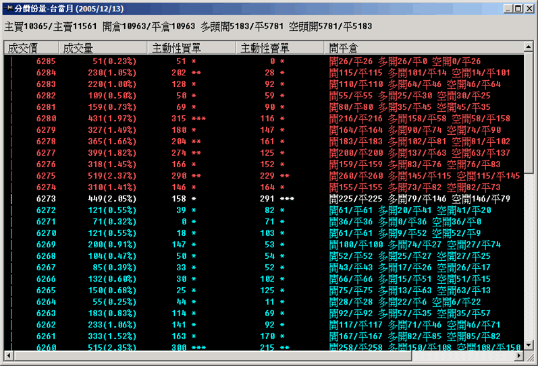This screenshot has width=538, height=366.
Task: Click the 主動性買單 column header
Action: [192, 48]
